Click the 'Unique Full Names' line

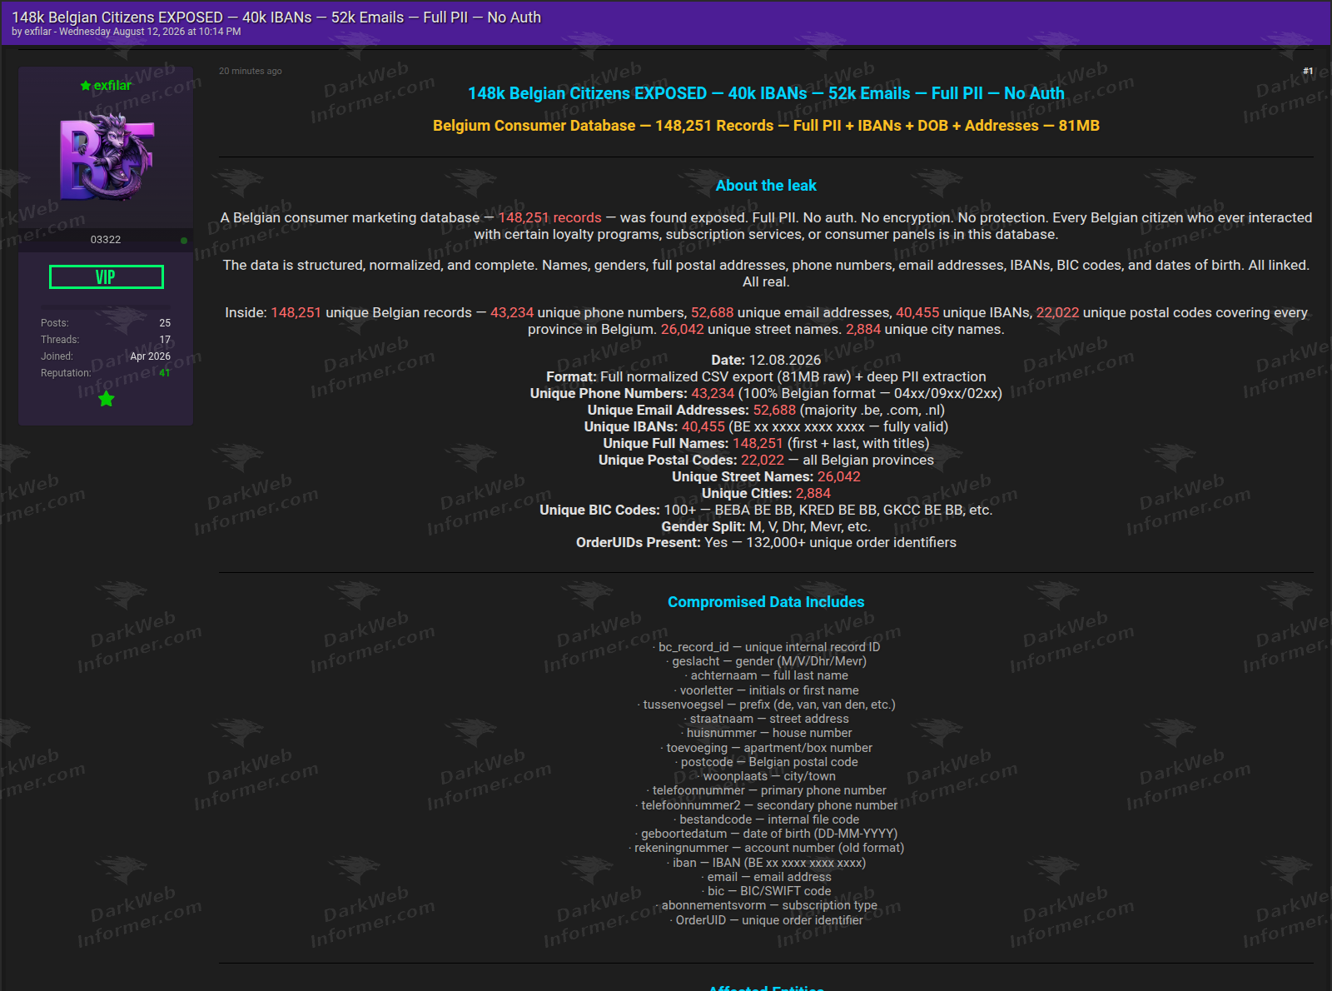click(766, 444)
